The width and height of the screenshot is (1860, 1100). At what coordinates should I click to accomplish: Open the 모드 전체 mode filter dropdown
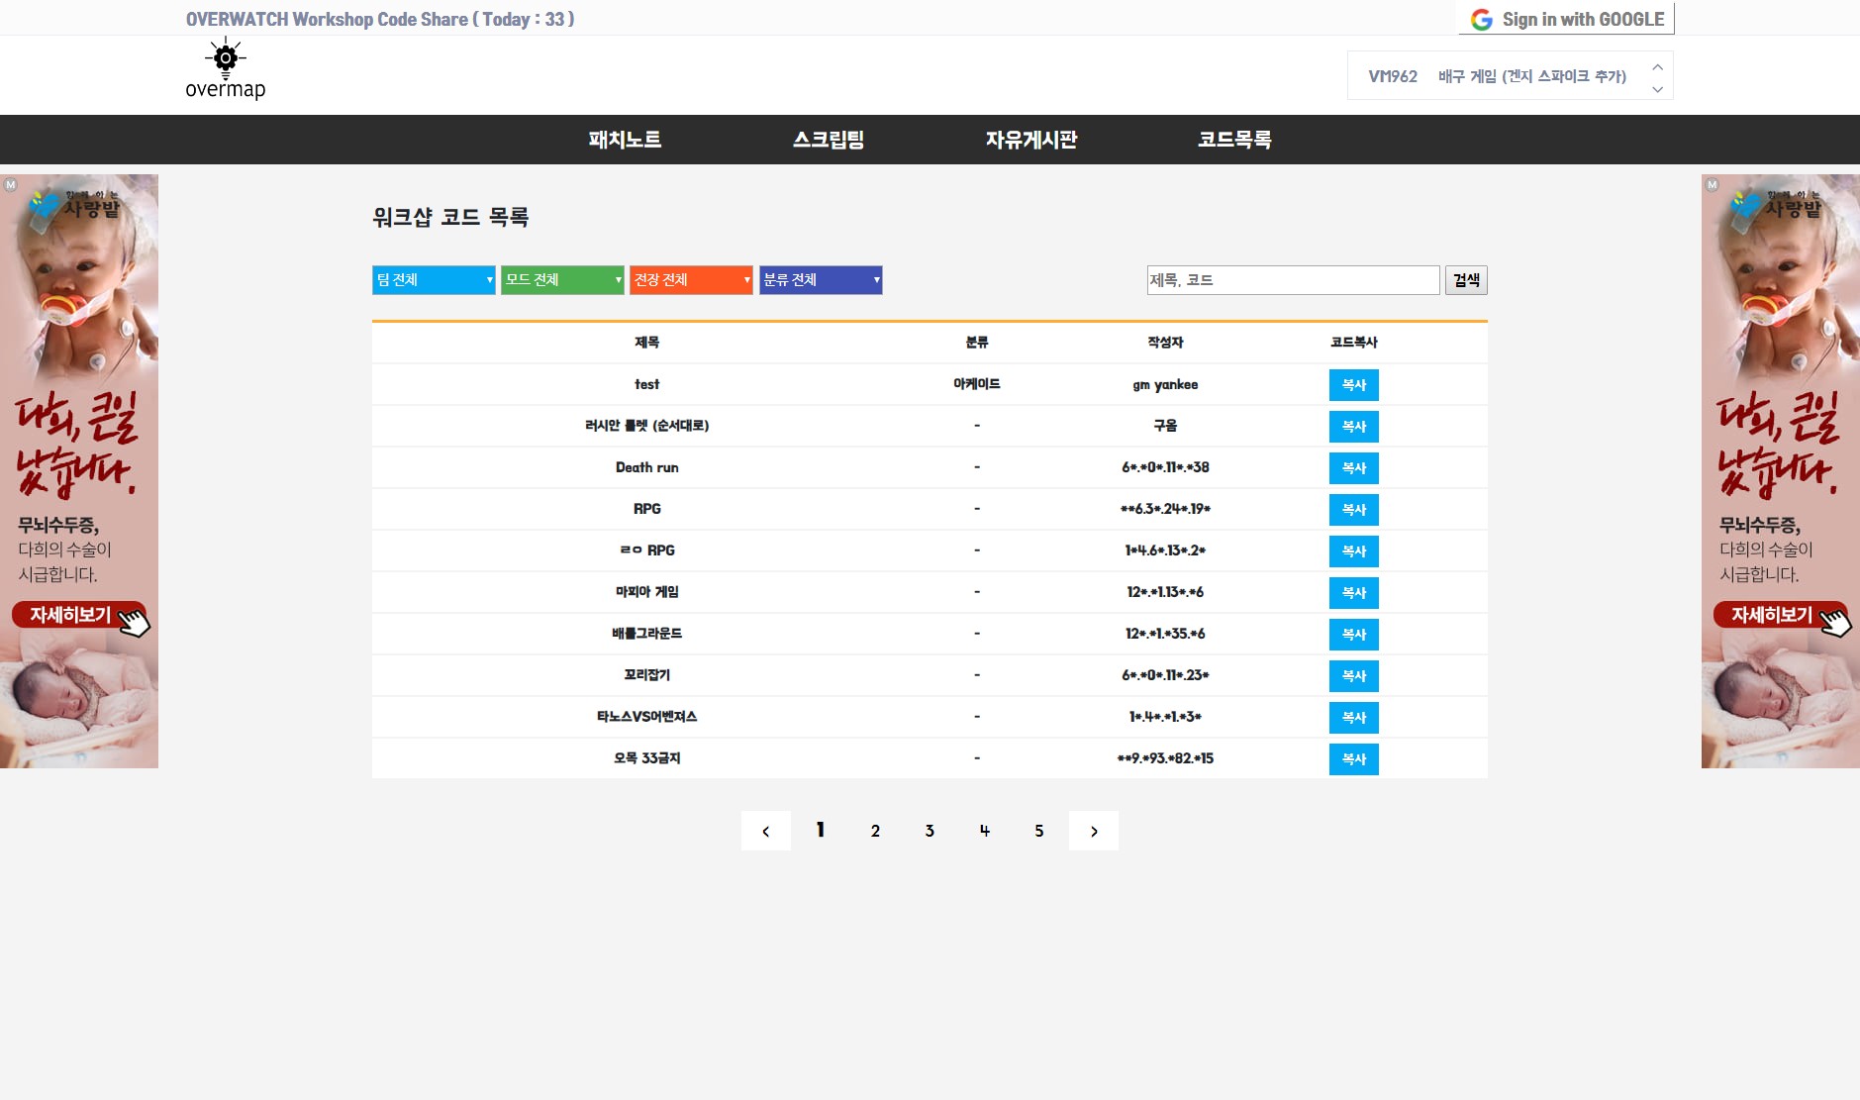point(562,280)
